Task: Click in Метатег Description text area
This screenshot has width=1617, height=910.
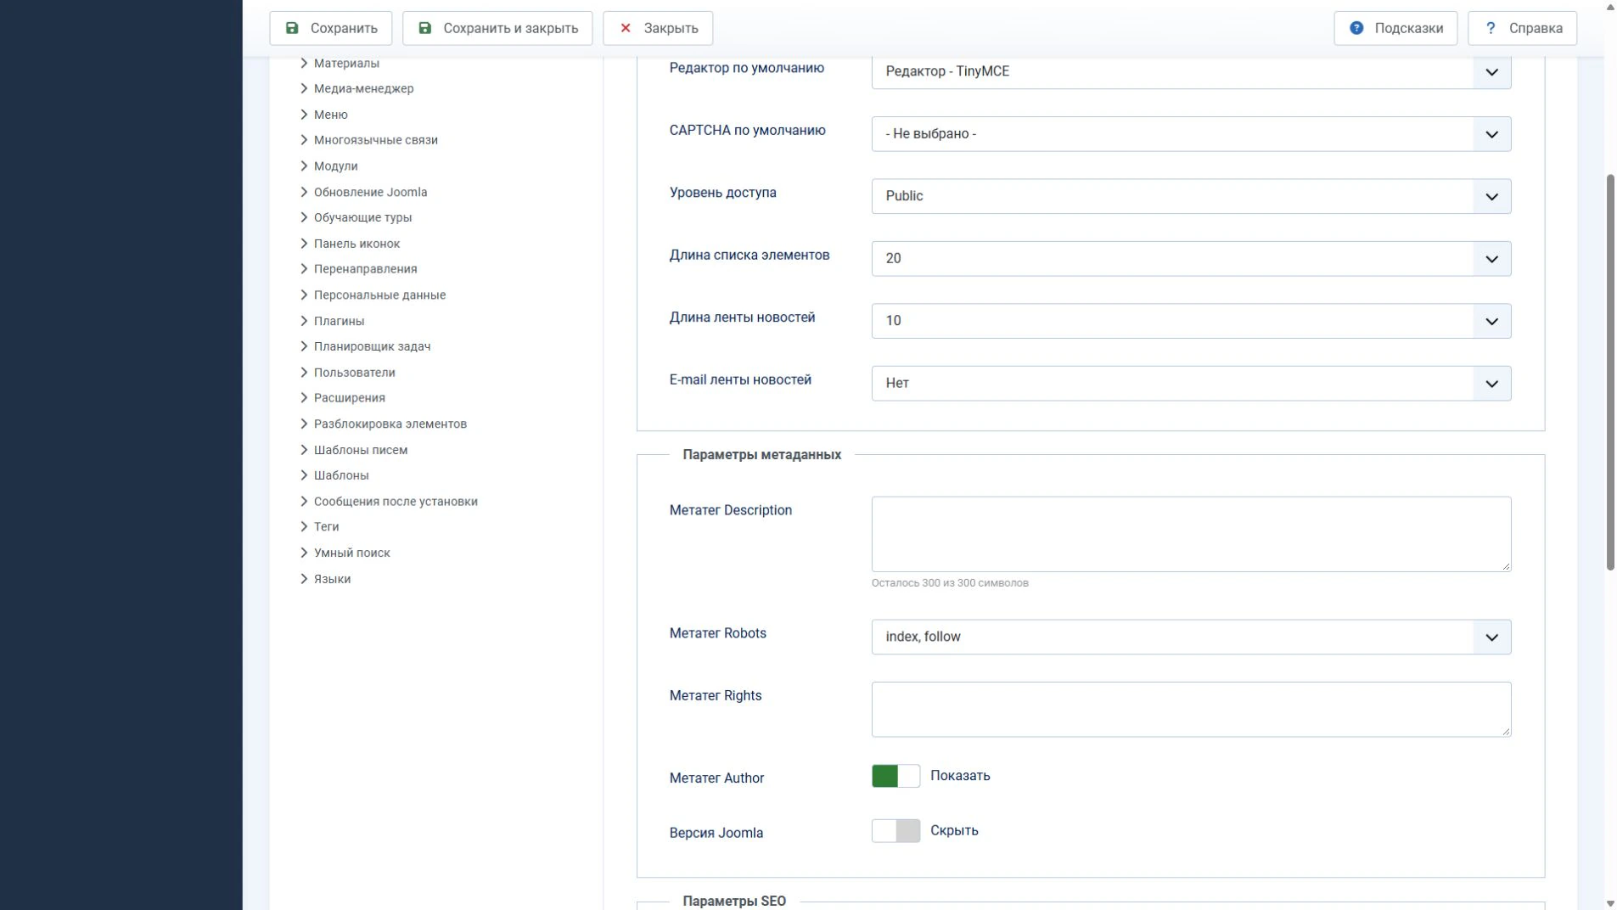Action: (1191, 534)
